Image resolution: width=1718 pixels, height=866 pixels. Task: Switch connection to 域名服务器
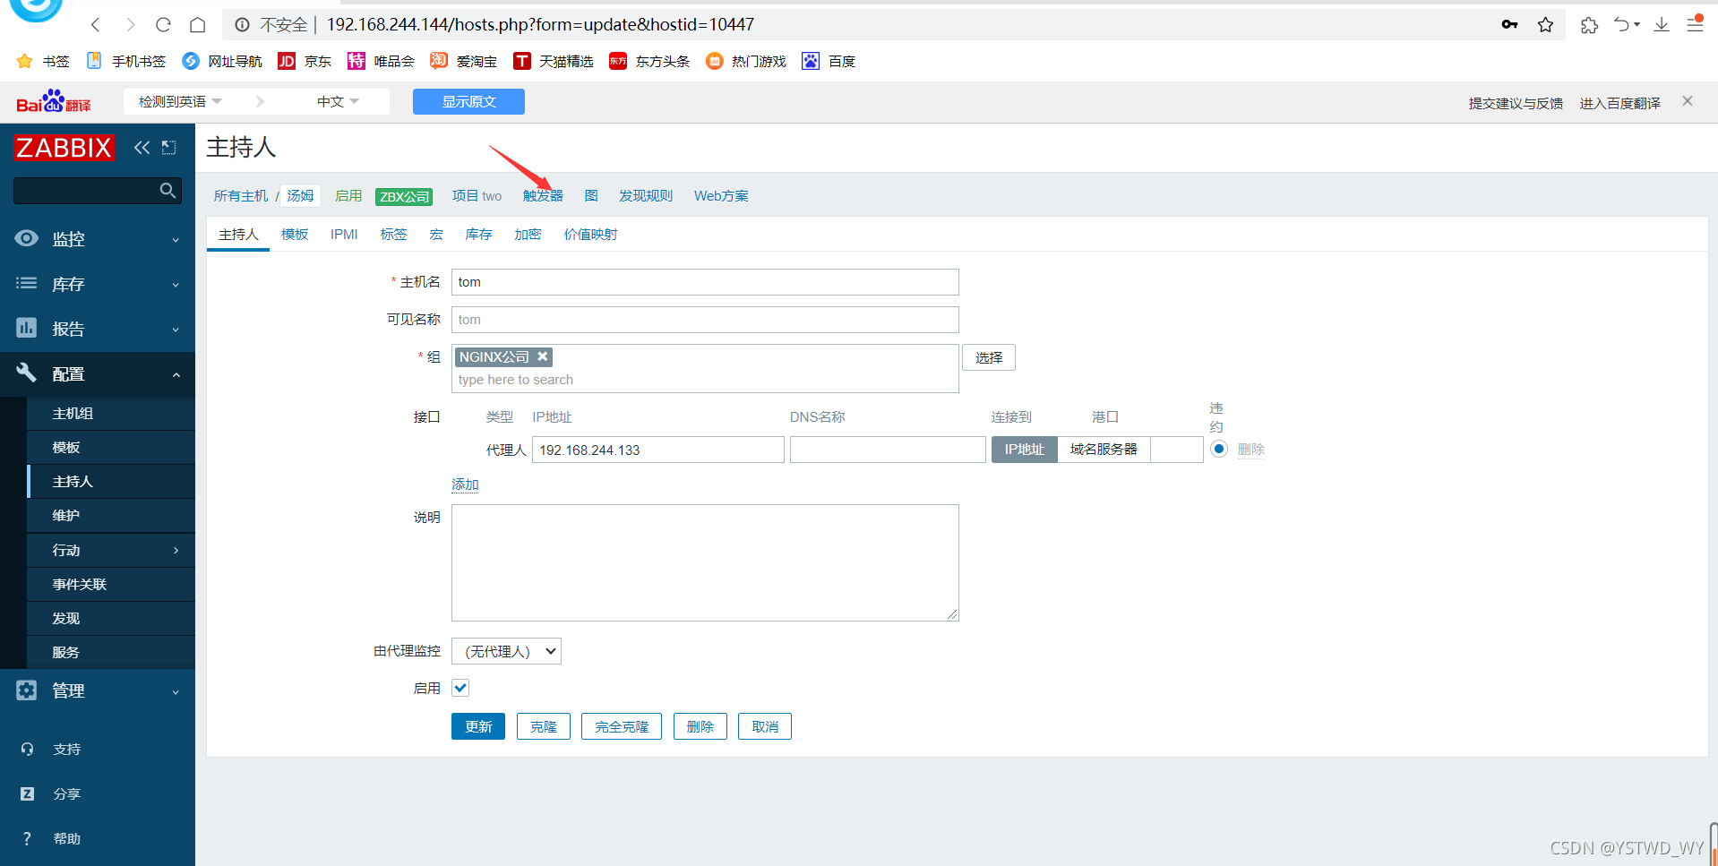(x=1104, y=450)
